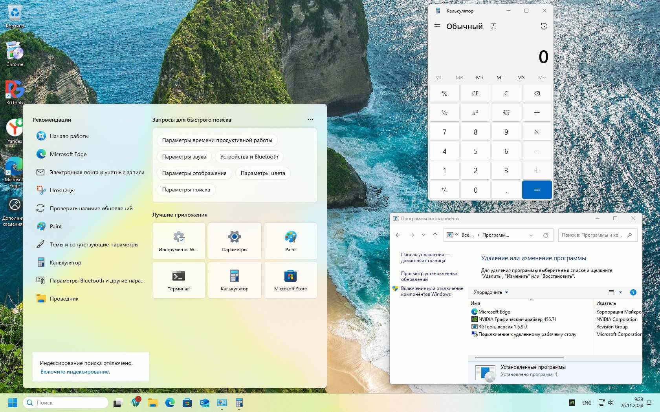Open File Explorer from the taskbar

(152, 403)
